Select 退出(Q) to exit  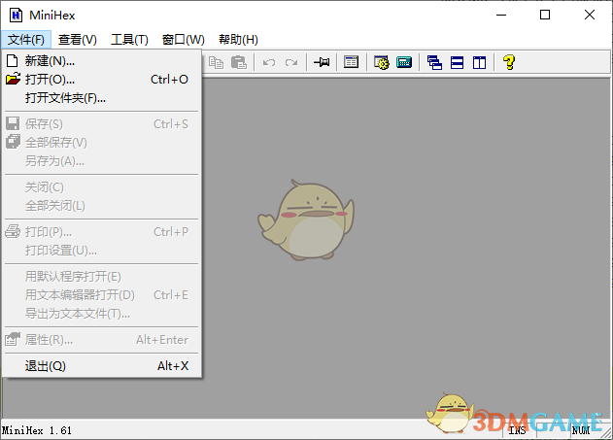pos(102,366)
